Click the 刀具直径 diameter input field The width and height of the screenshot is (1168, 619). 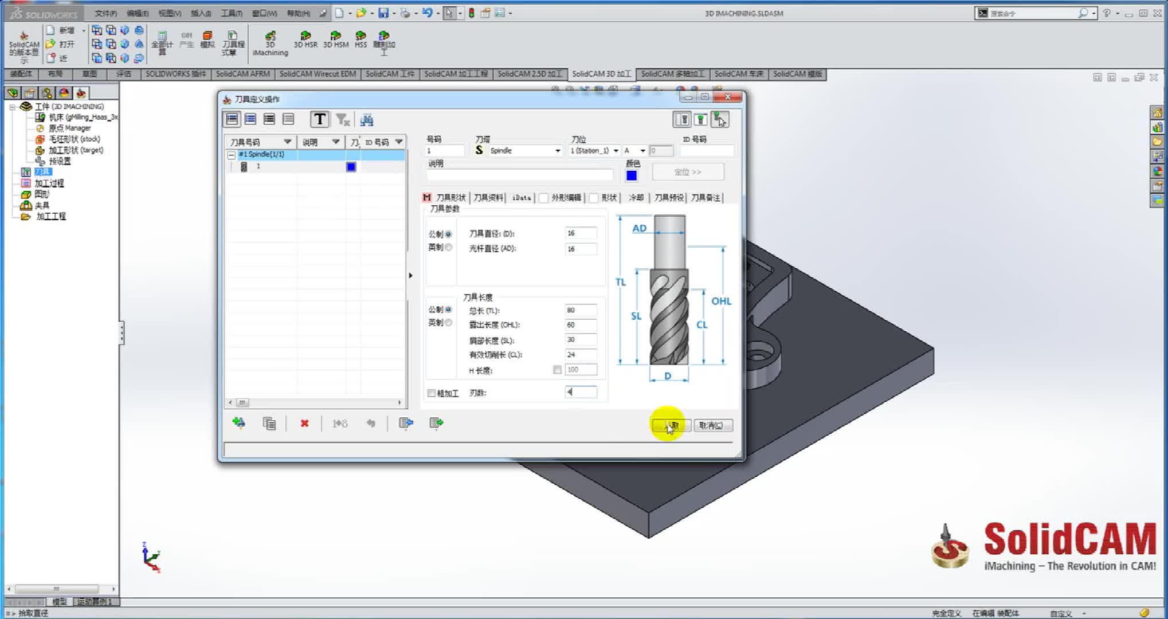point(581,233)
